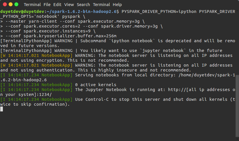239x141 pixels.
Task: Open the Terminal application menu beside File
Action: coord(32,5)
